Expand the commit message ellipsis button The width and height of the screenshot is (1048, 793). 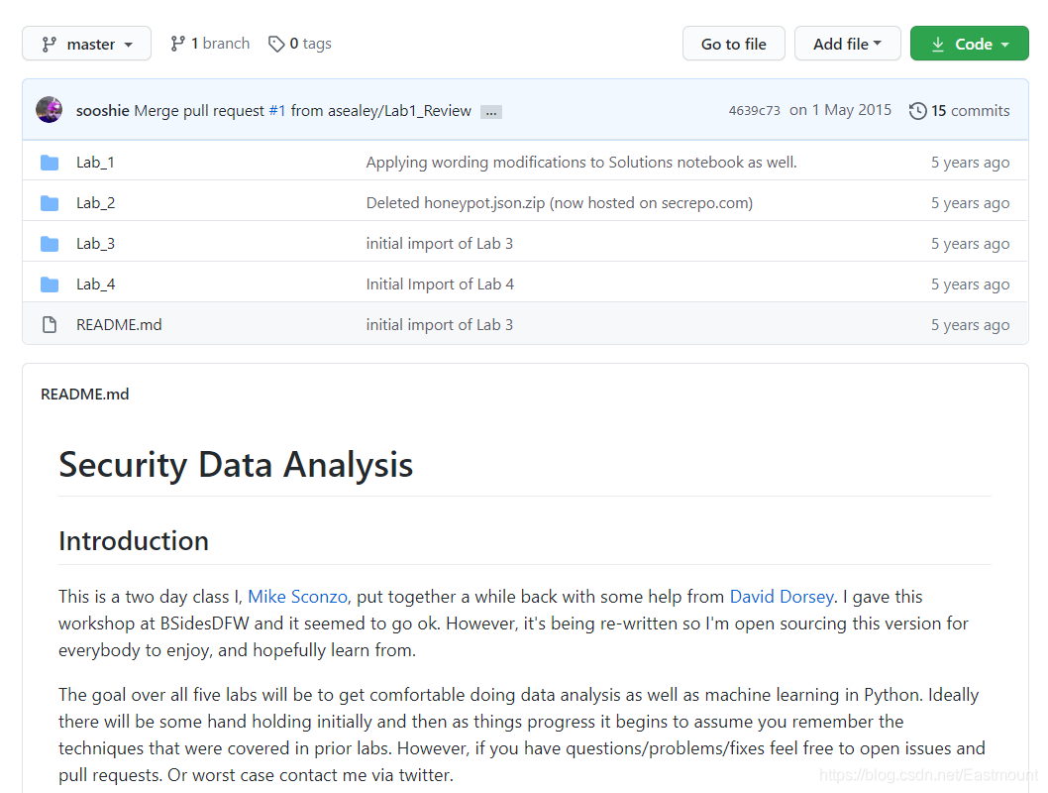(491, 112)
